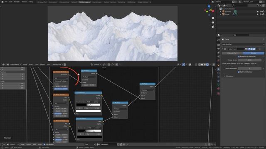266x149 pixels.
Task: Switch to solid viewport shading icon
Action: [x=202, y=65]
